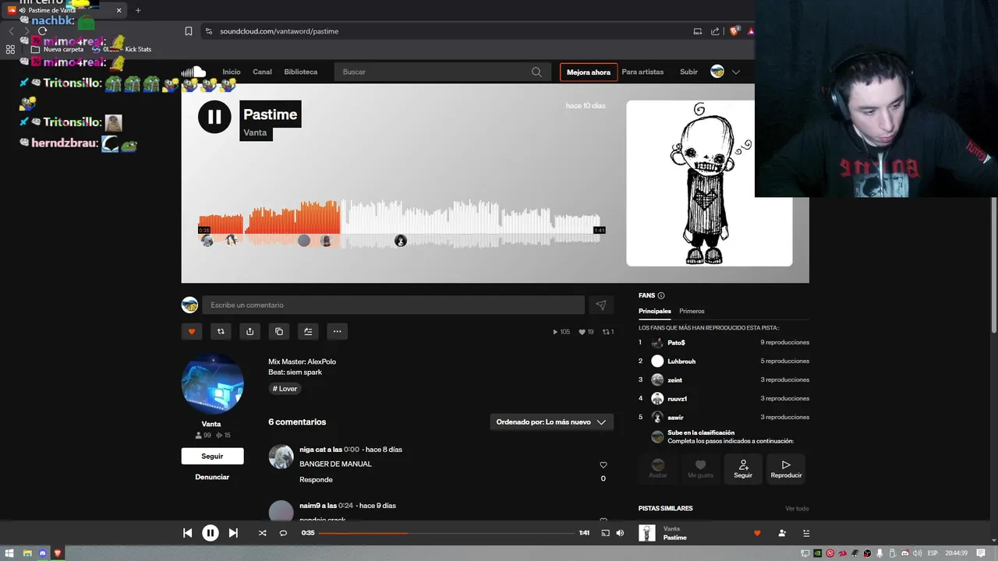This screenshot has width=998, height=561.
Task: Open top fan Pato$ profile
Action: coord(676,343)
